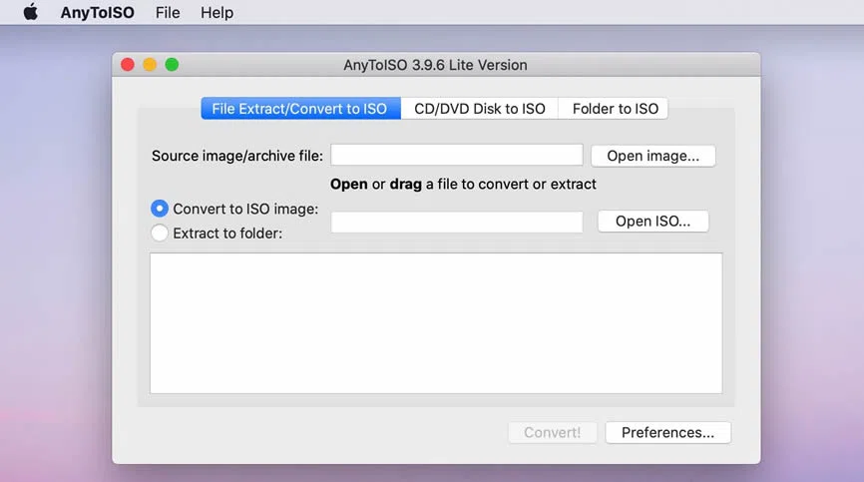864x482 pixels.
Task: Zoom the window with green button
Action: click(x=172, y=65)
